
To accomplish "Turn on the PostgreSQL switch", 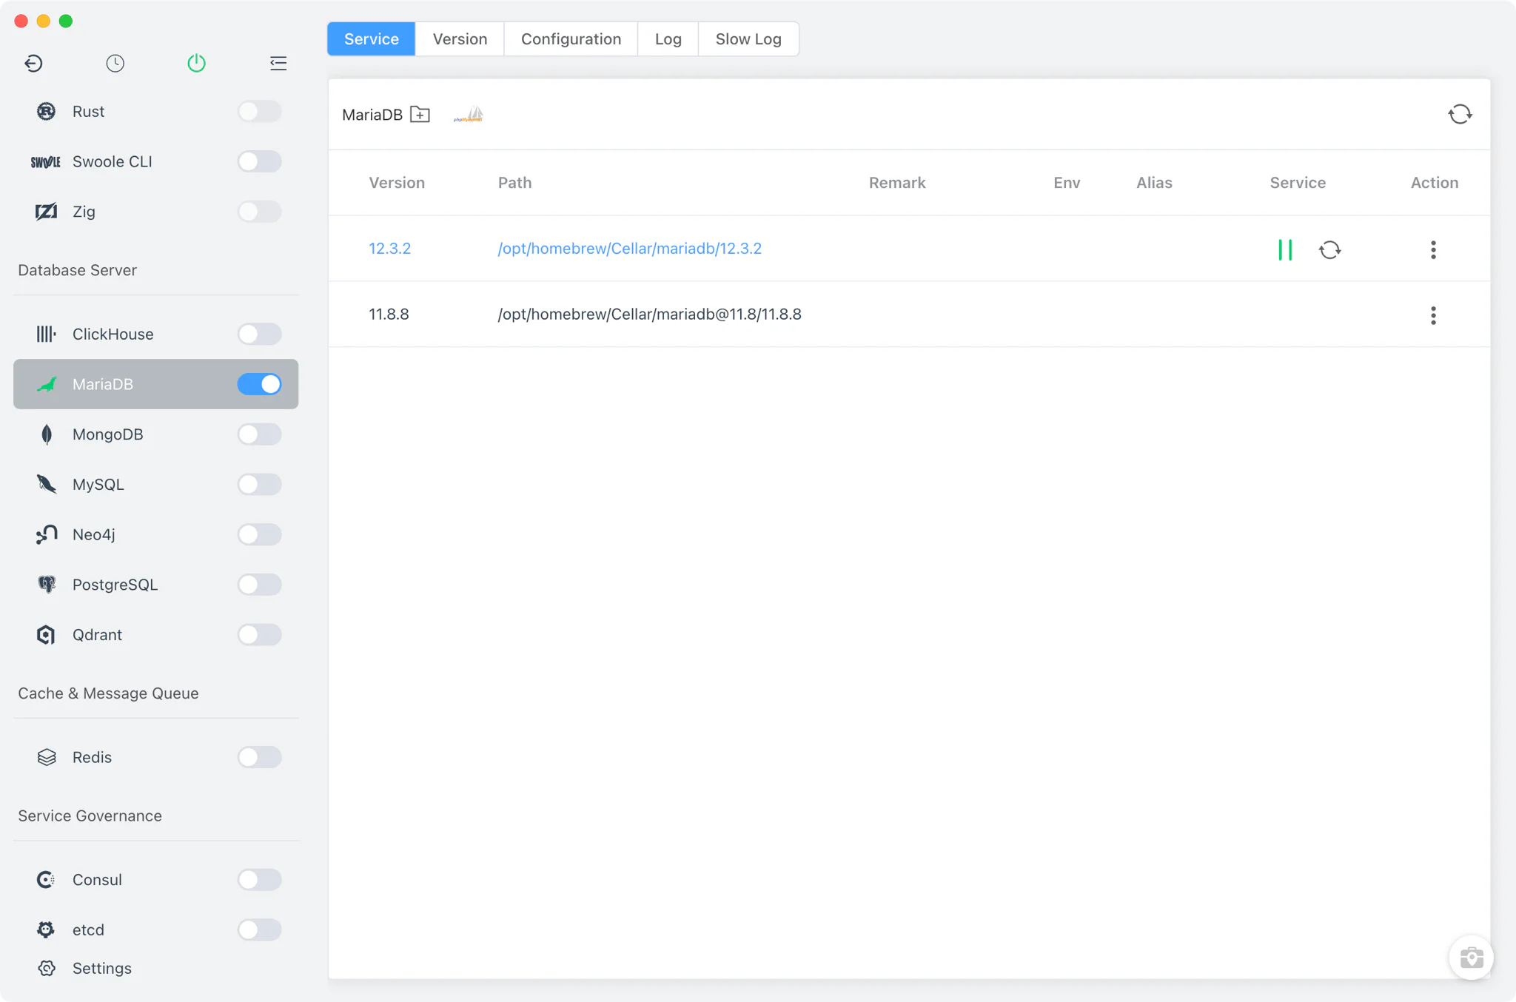I will 259,585.
